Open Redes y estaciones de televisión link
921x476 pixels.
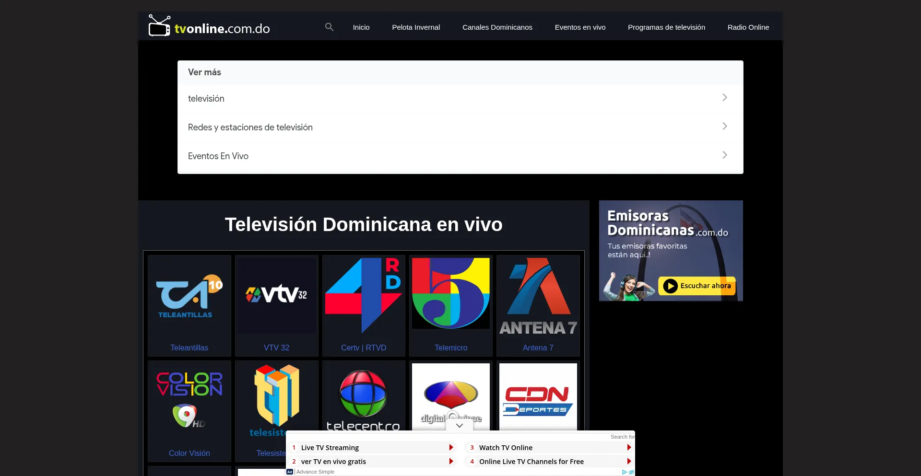pyautogui.click(x=250, y=128)
